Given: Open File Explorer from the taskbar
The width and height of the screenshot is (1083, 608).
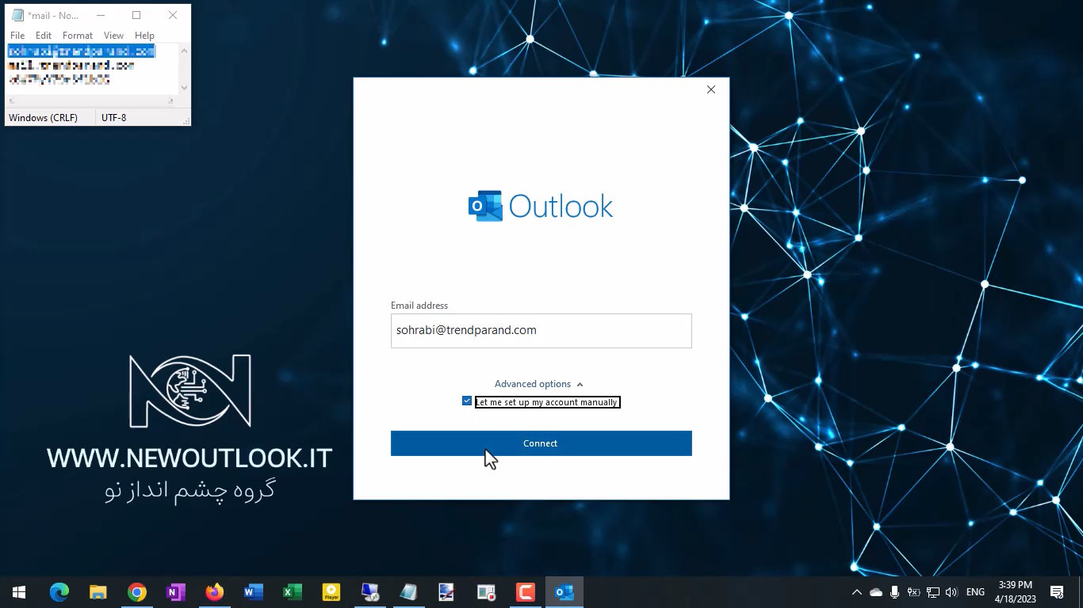Looking at the screenshot, I should 98,592.
